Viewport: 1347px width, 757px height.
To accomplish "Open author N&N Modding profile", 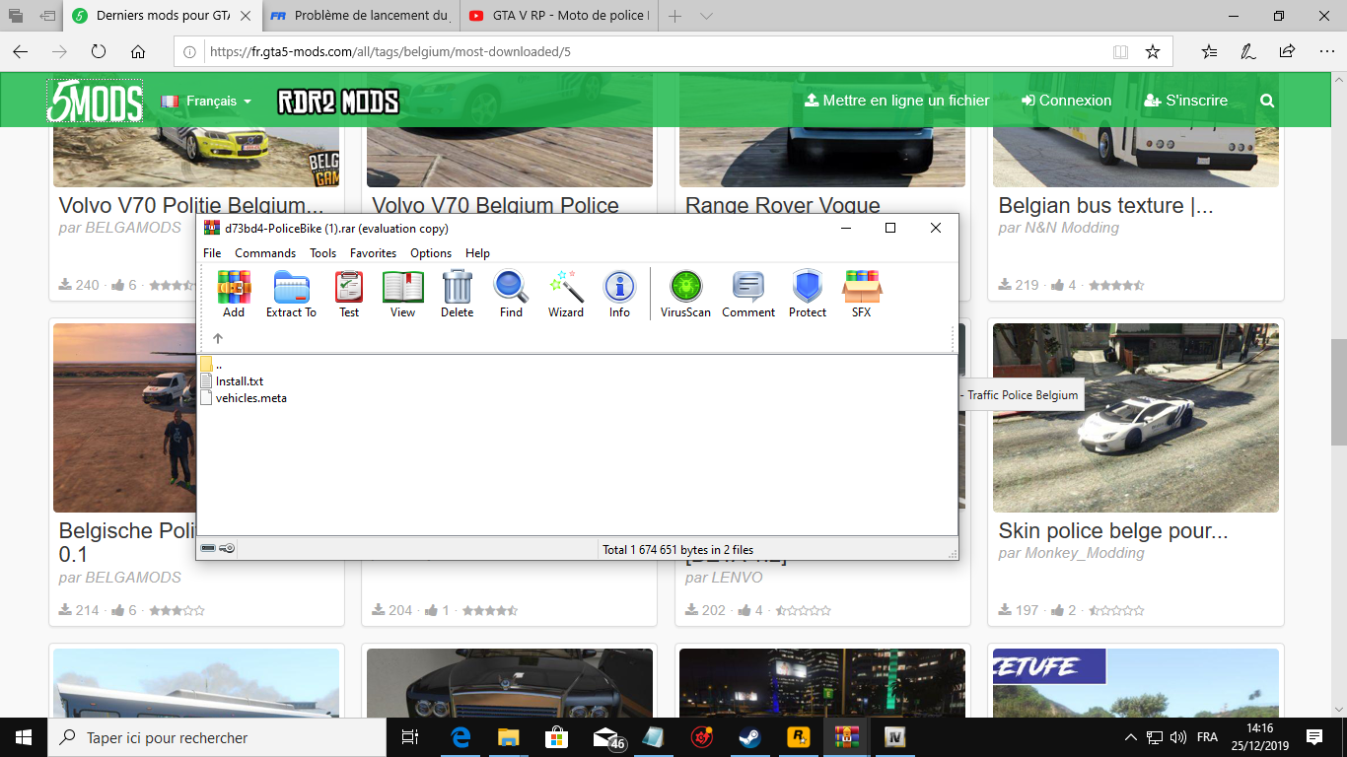I will point(1074,228).
